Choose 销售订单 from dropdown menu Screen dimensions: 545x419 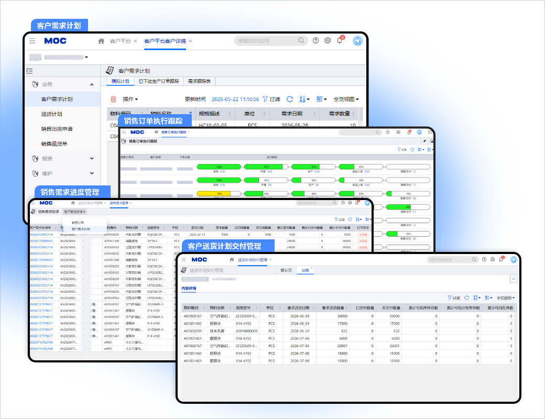pos(84,223)
